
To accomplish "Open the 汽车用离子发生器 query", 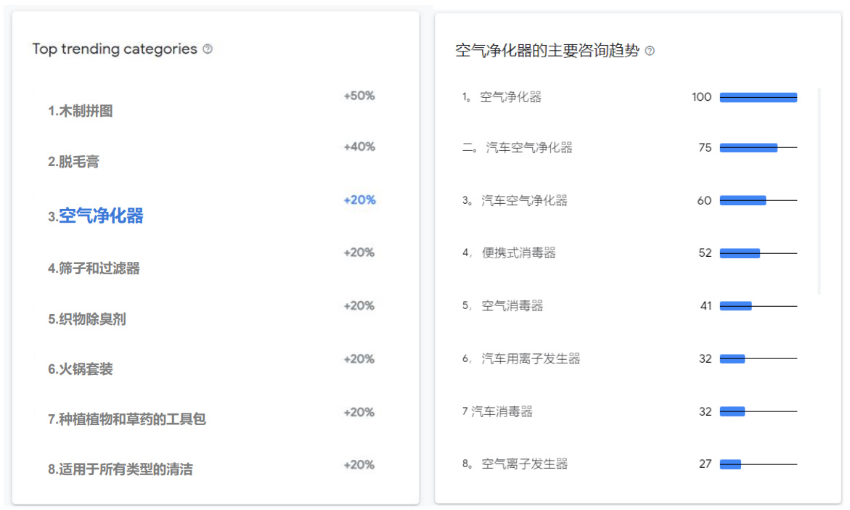I will coord(531,359).
